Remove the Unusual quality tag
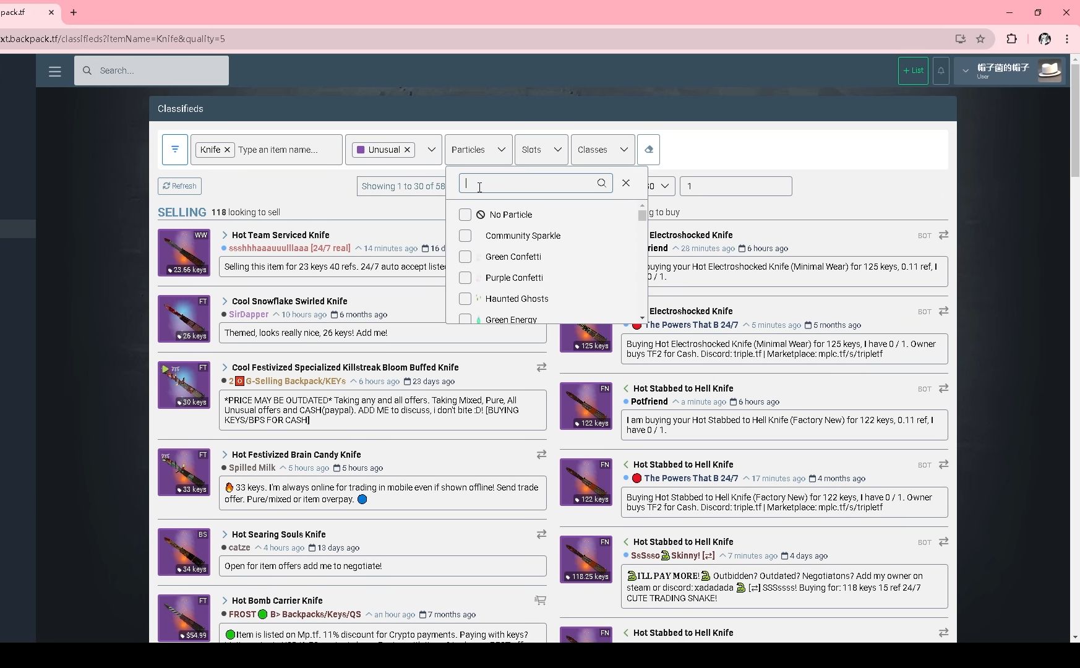The width and height of the screenshot is (1080, 668). click(407, 150)
